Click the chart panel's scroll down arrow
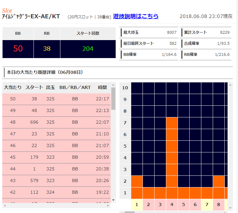Viewport: 238px width, 213px height. [230, 208]
